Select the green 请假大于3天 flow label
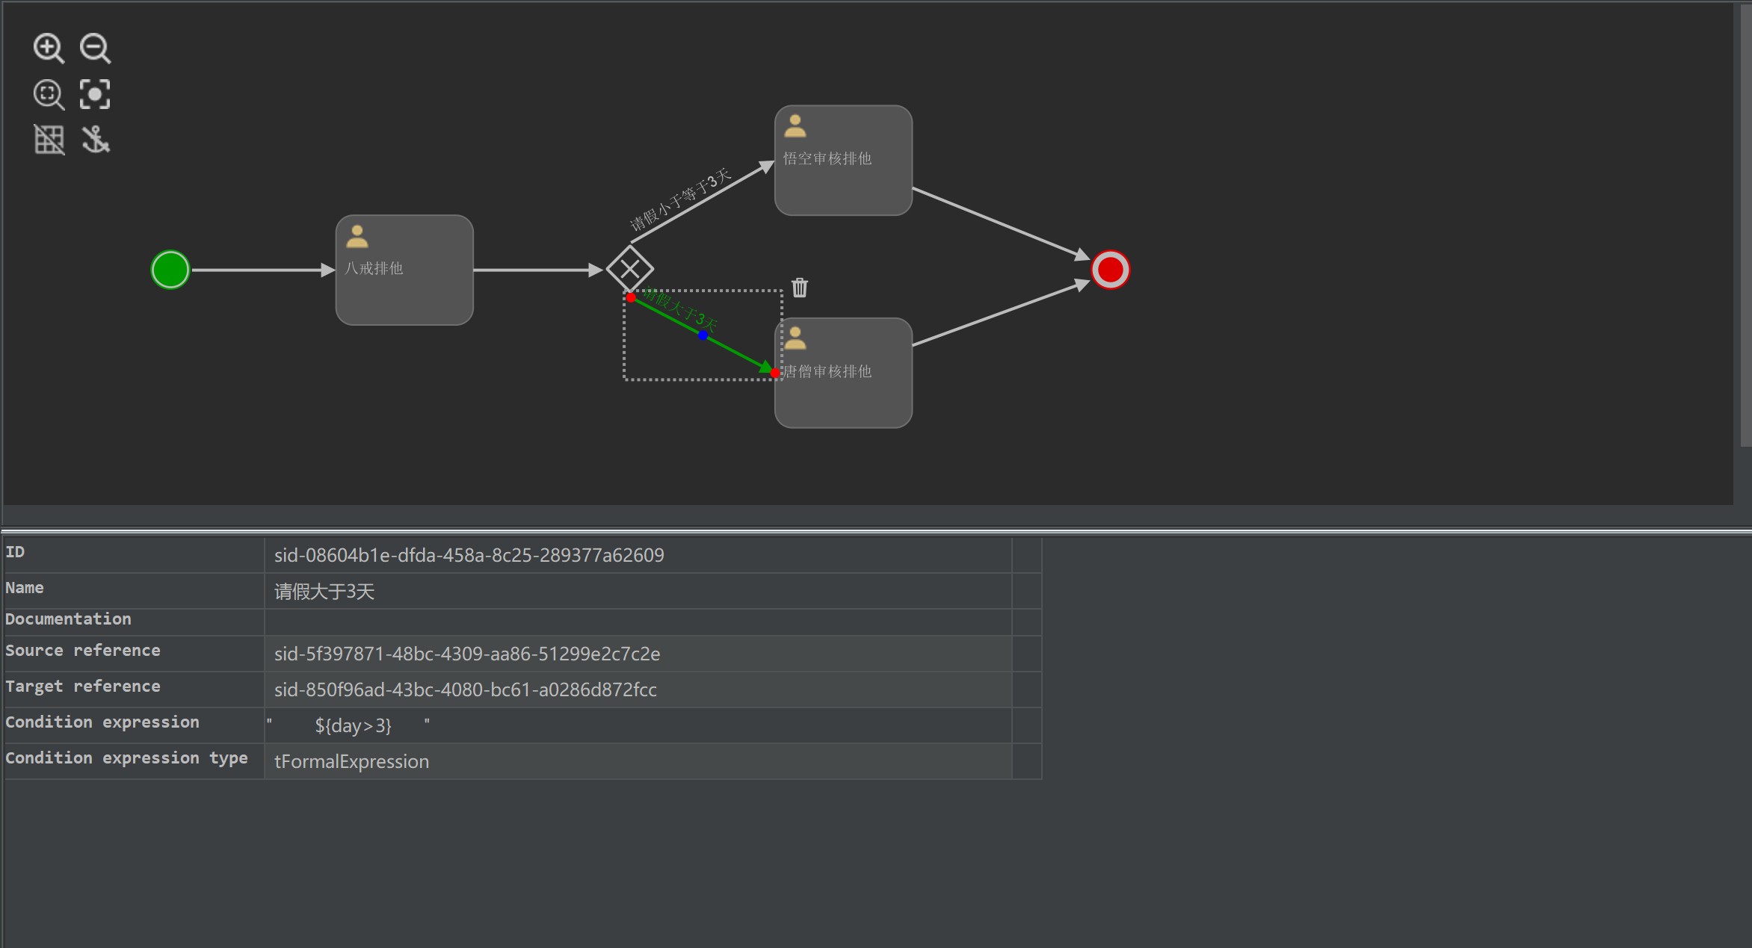Image resolution: width=1752 pixels, height=948 pixels. click(x=680, y=309)
